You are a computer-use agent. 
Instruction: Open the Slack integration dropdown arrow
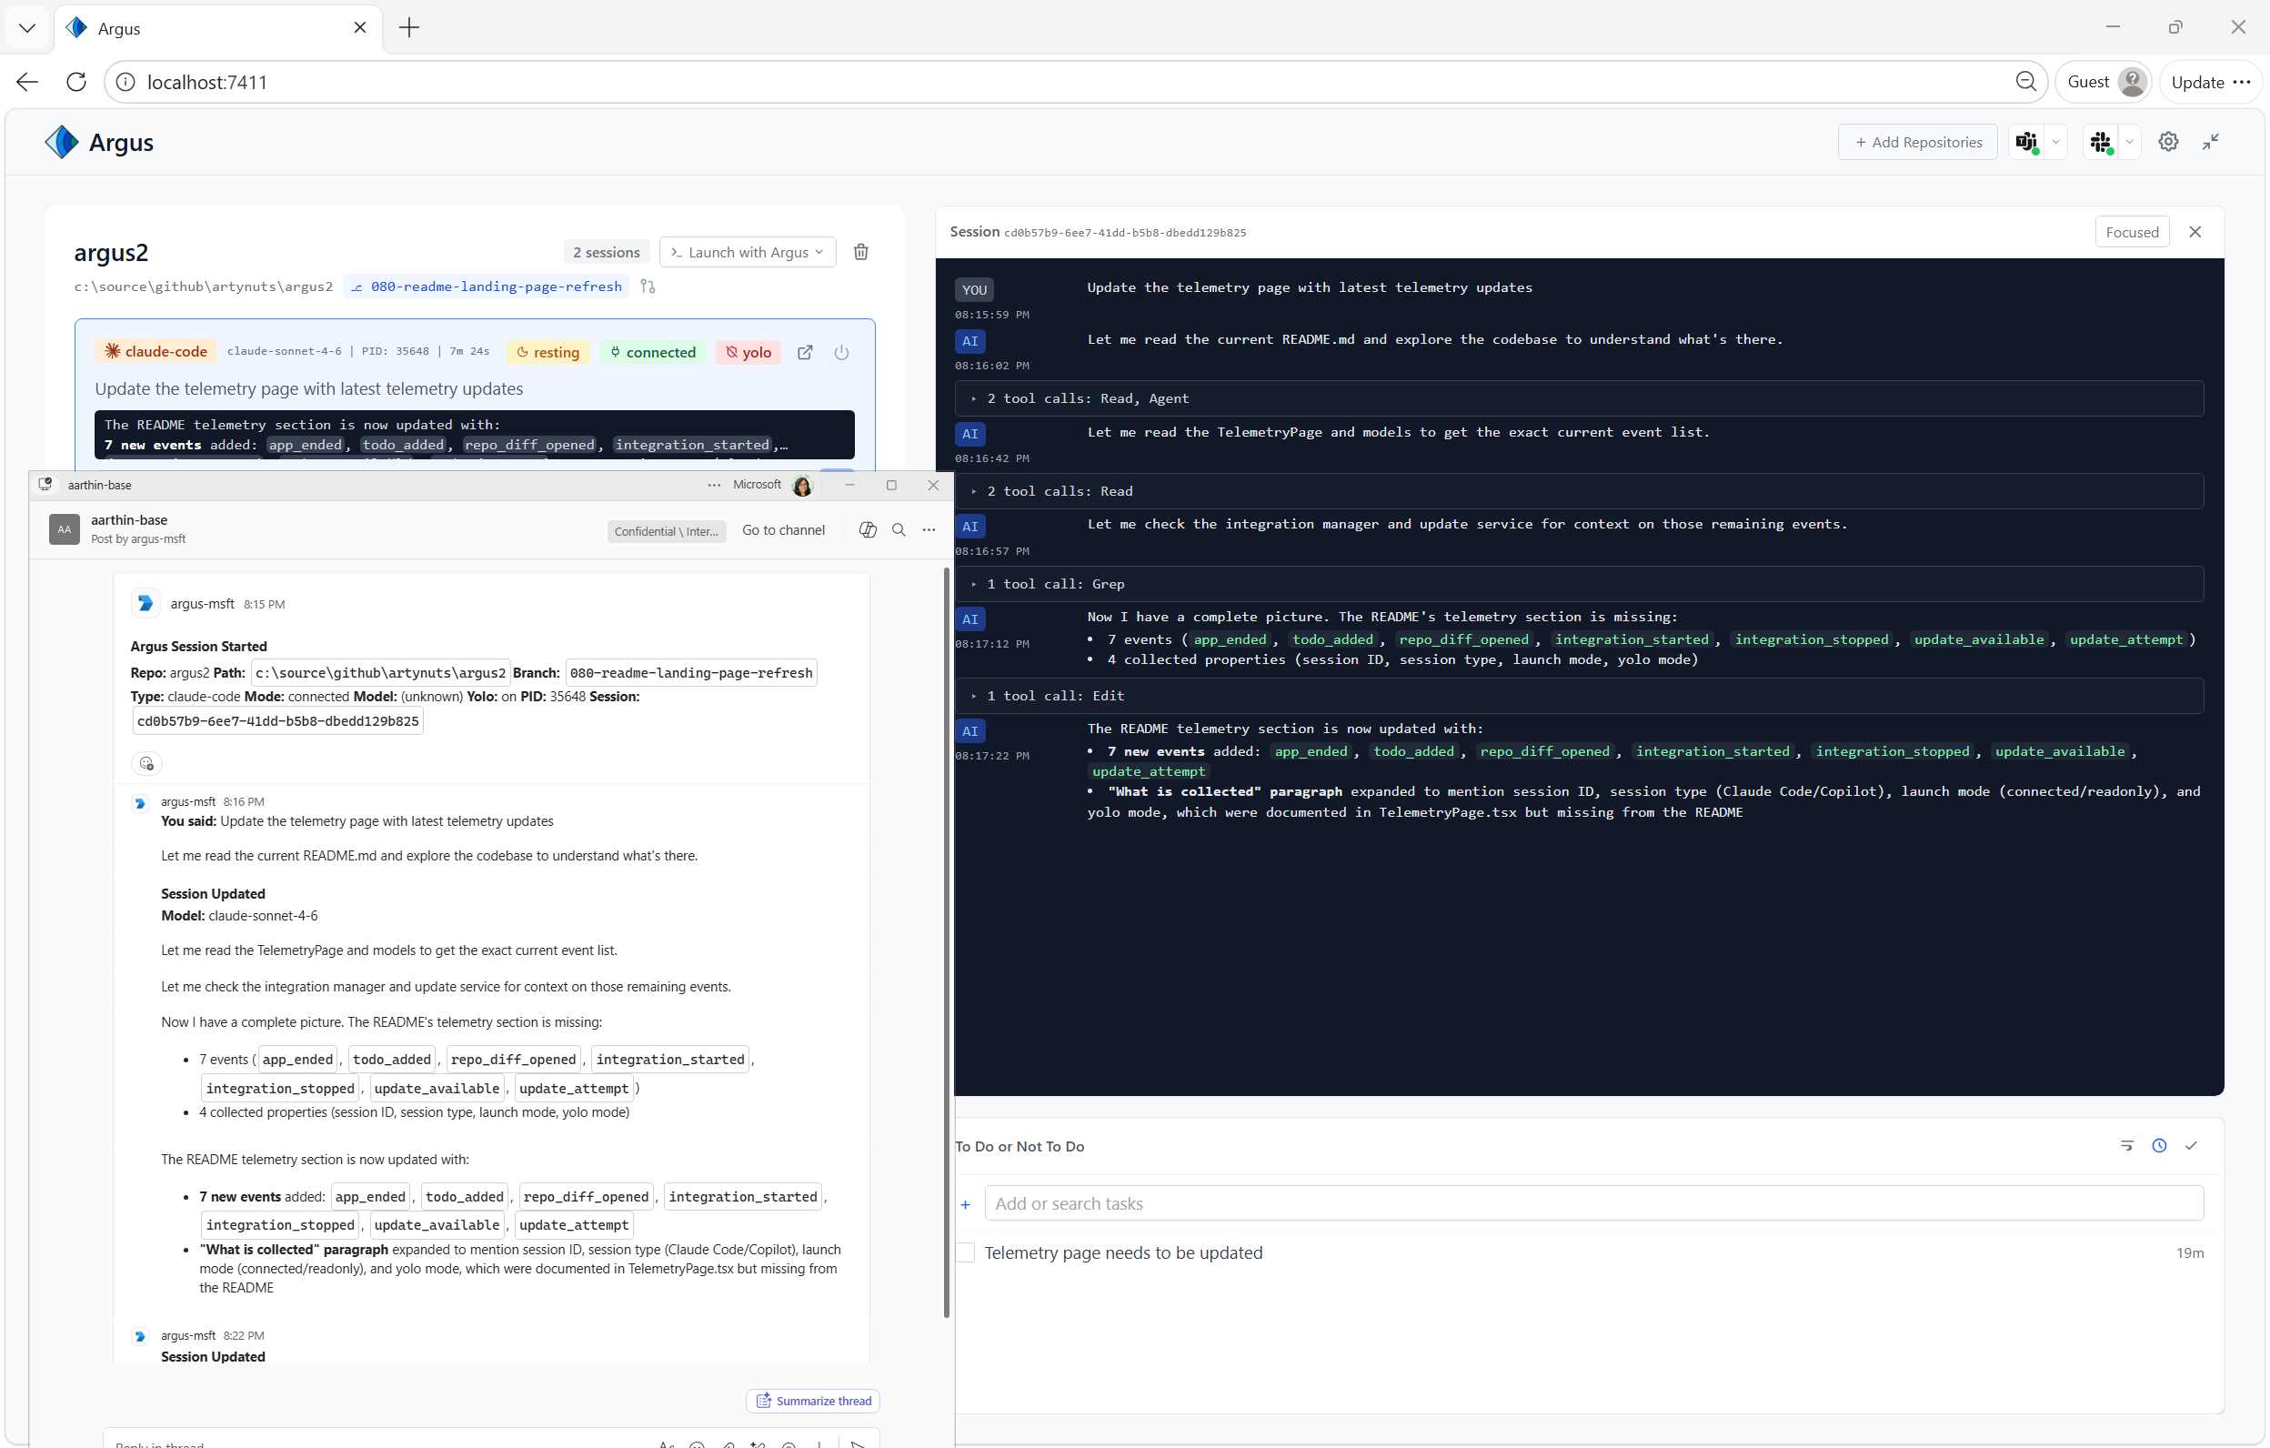[x=2130, y=143]
